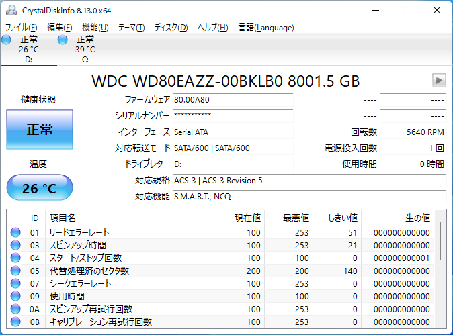
Task: Click status orb of attribute 01 row
Action: pyautogui.click(x=15, y=232)
